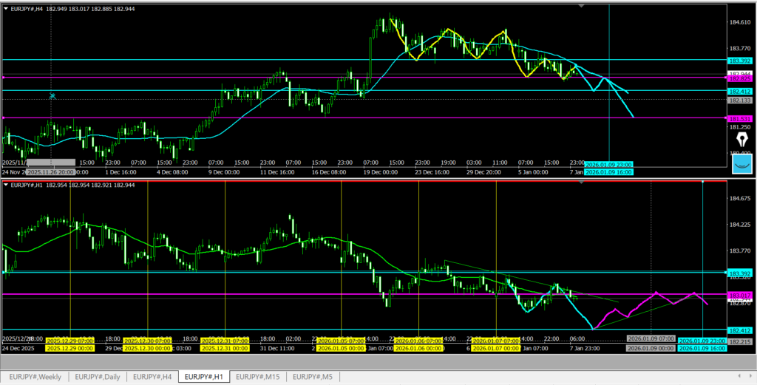Click the gray 182.133 price label

point(741,100)
